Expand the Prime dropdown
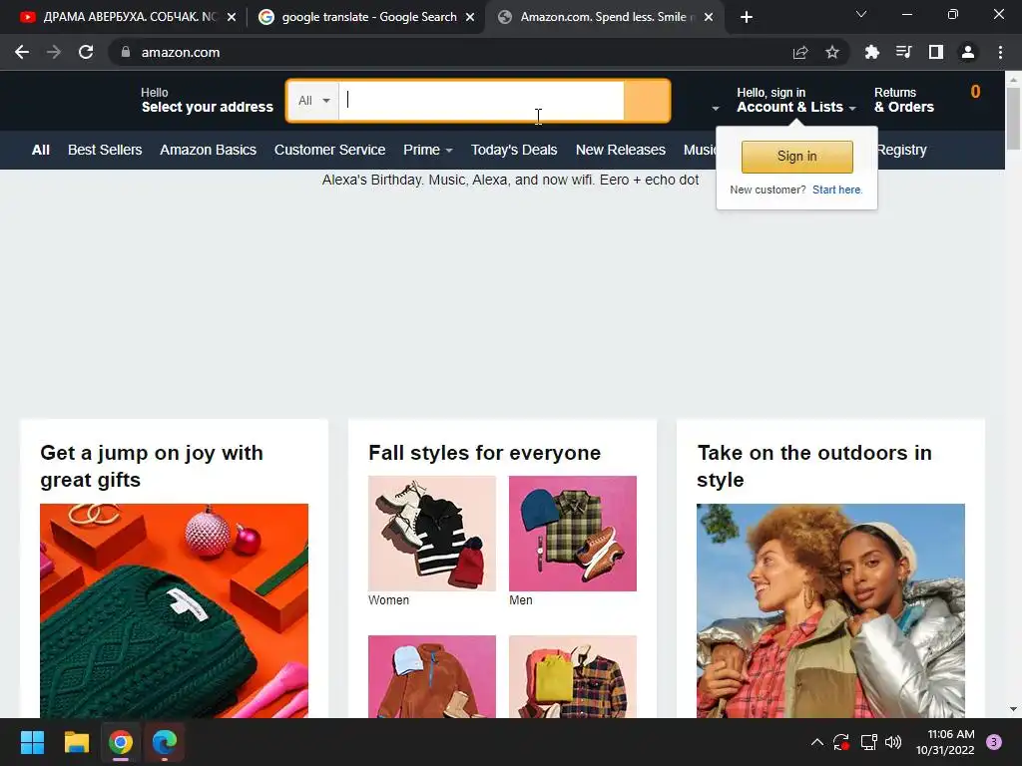The width and height of the screenshot is (1022, 766). [427, 150]
